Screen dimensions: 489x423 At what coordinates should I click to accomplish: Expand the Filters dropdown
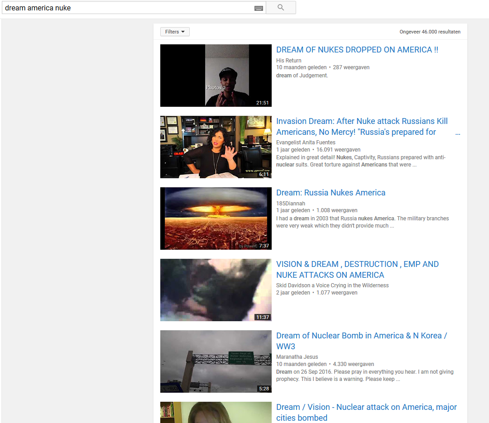pyautogui.click(x=175, y=32)
